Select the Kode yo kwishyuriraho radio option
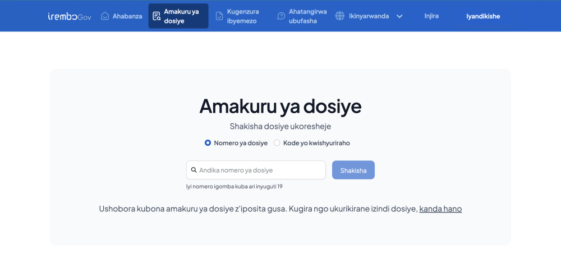The width and height of the screenshot is (561, 259). (x=277, y=143)
